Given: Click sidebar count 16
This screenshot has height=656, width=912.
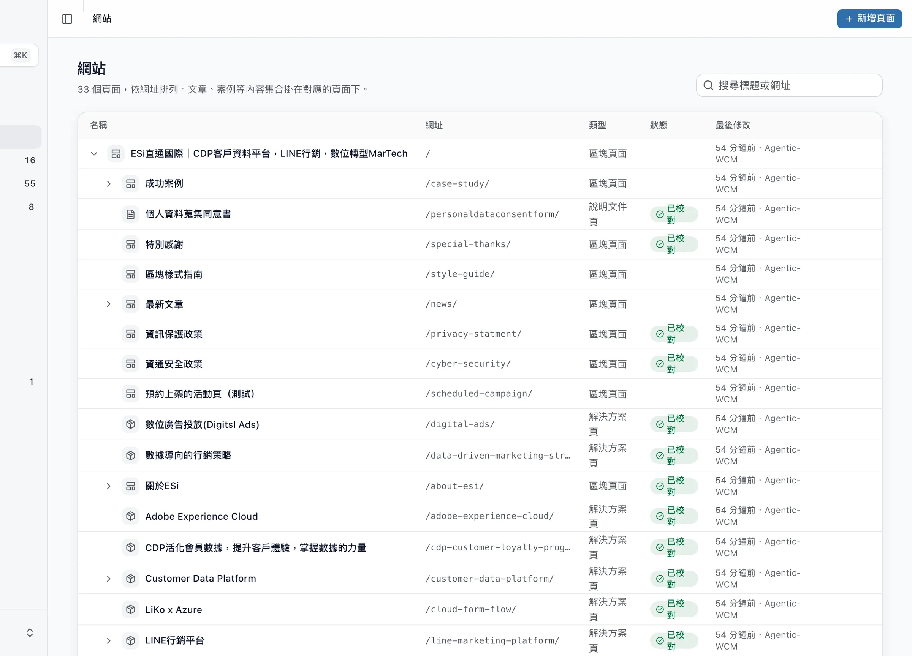Looking at the screenshot, I should point(30,160).
